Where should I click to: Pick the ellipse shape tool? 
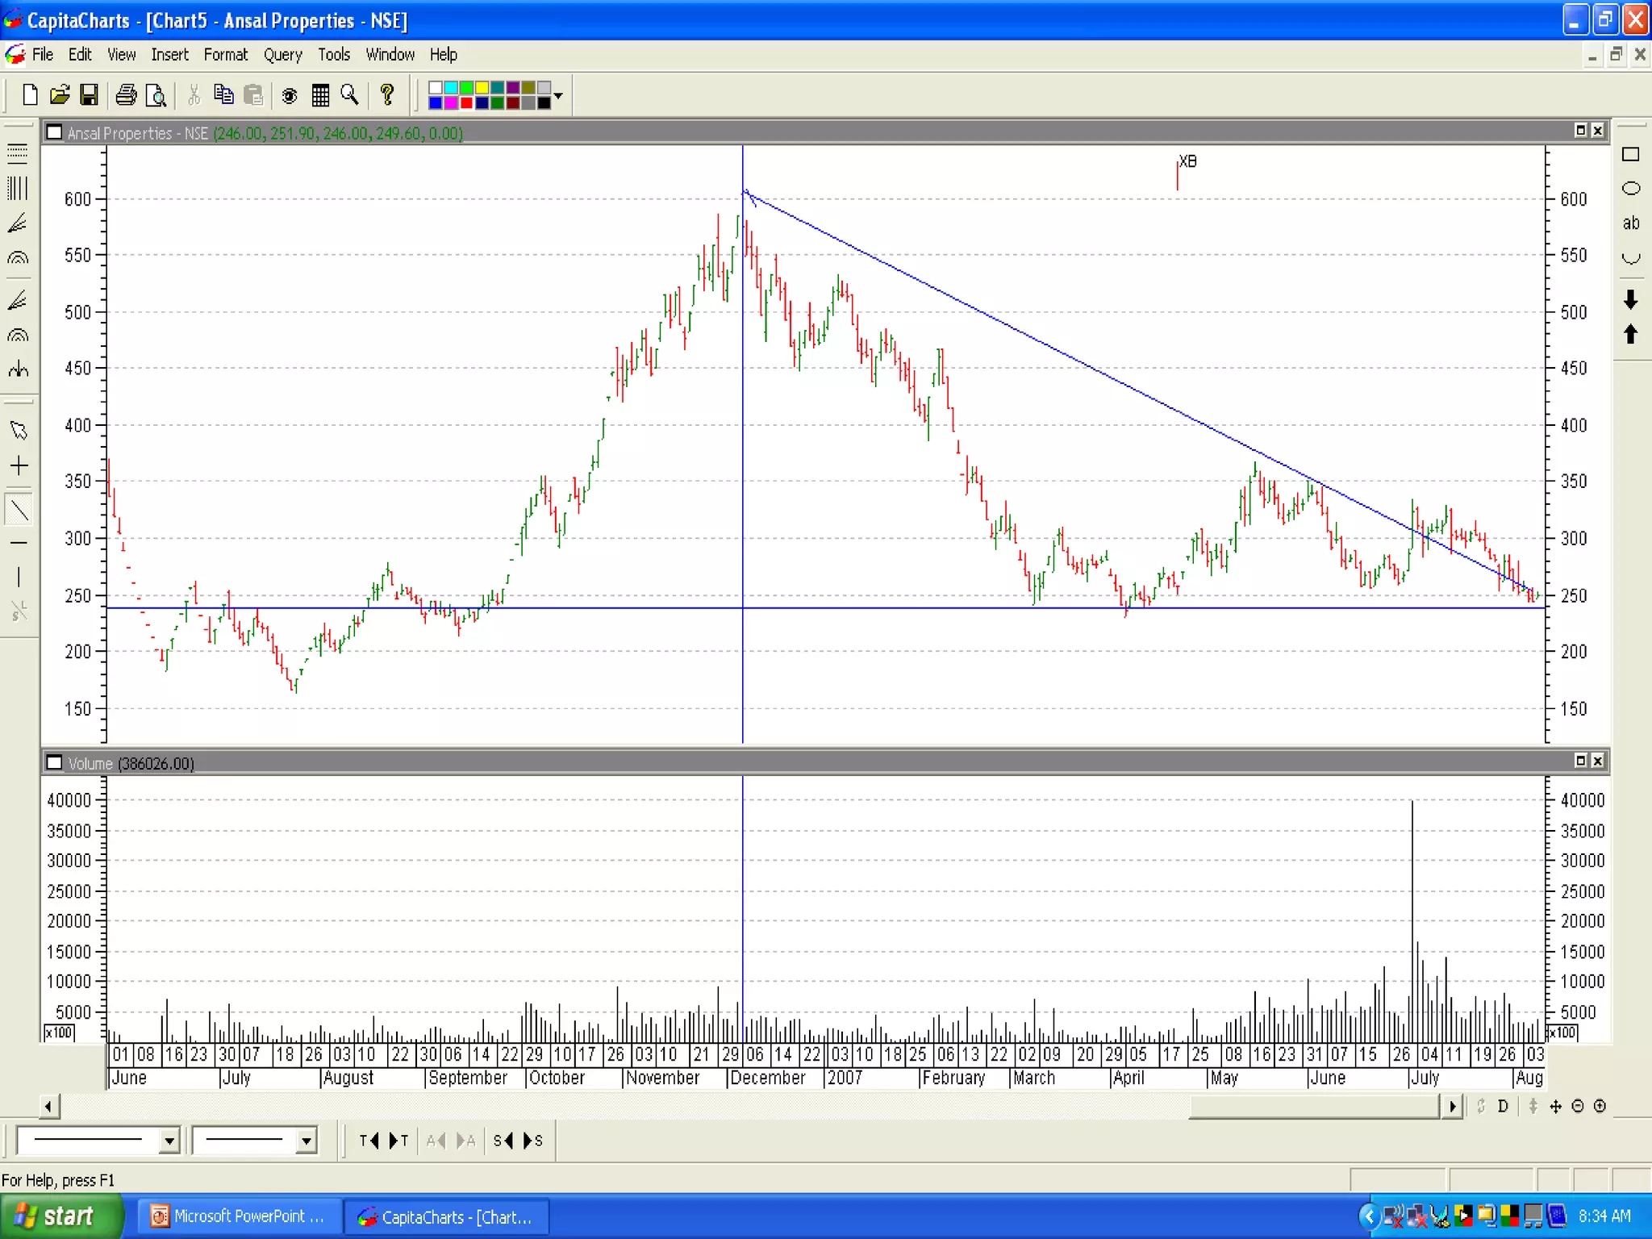[1630, 189]
